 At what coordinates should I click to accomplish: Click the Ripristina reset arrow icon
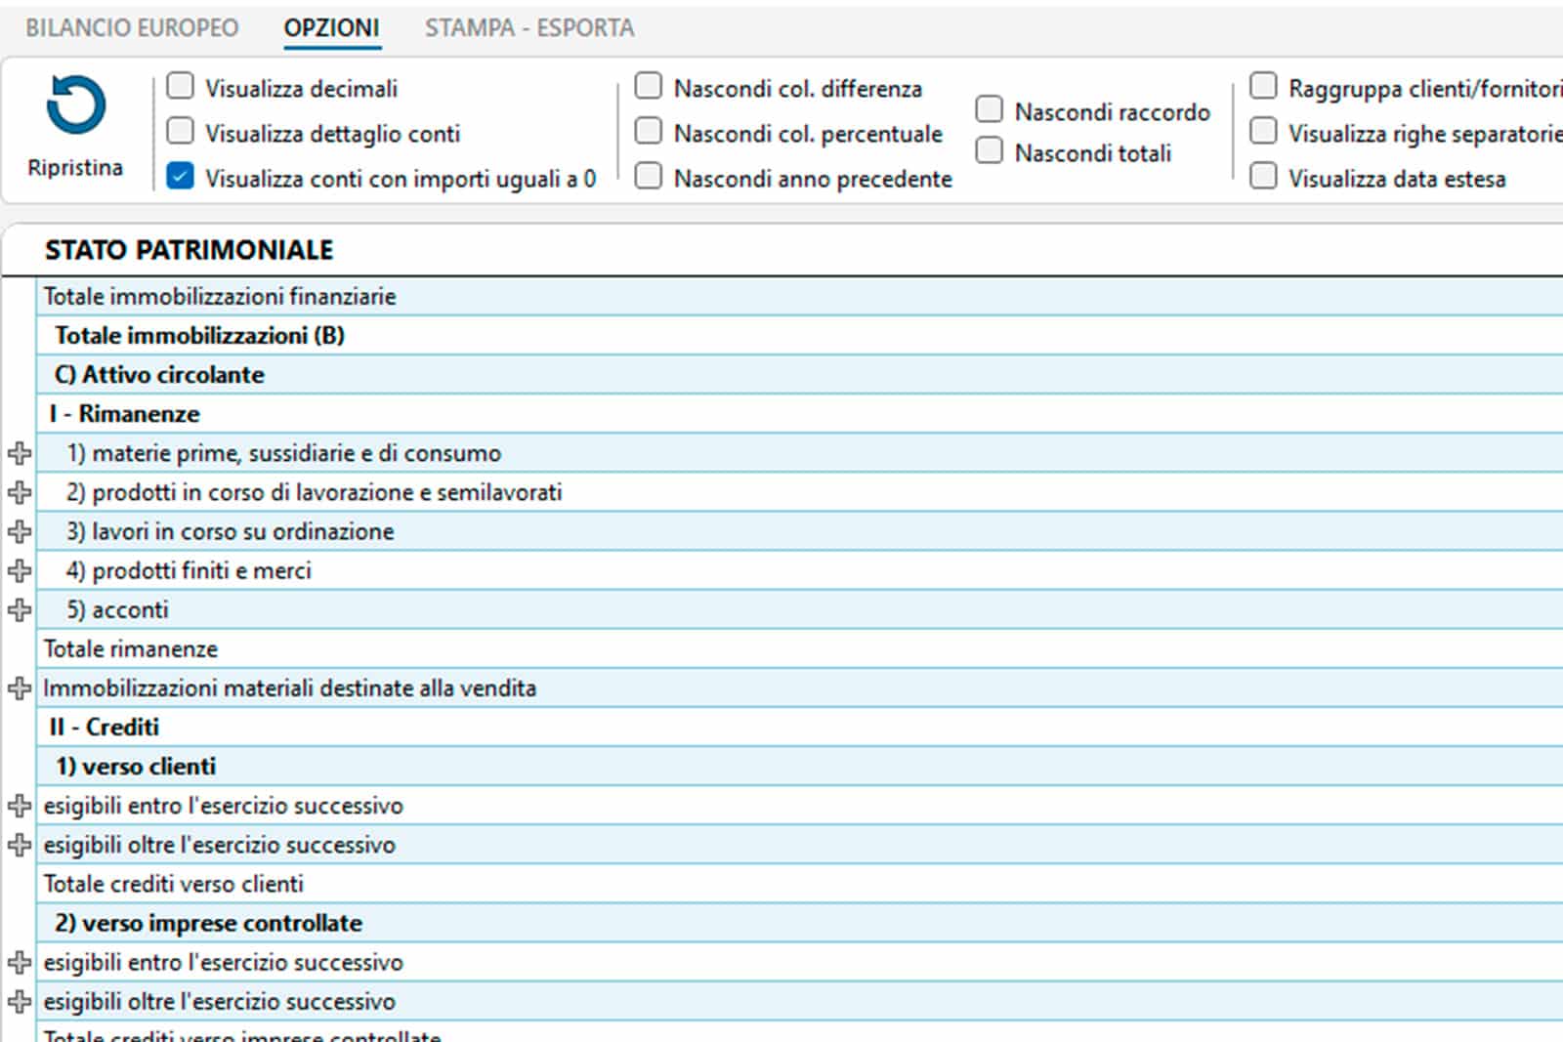pos(75,105)
